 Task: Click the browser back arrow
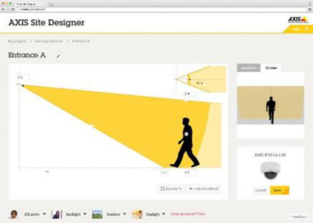point(4,10)
